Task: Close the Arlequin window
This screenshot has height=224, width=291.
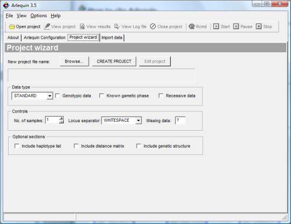Action: tap(280, 4)
